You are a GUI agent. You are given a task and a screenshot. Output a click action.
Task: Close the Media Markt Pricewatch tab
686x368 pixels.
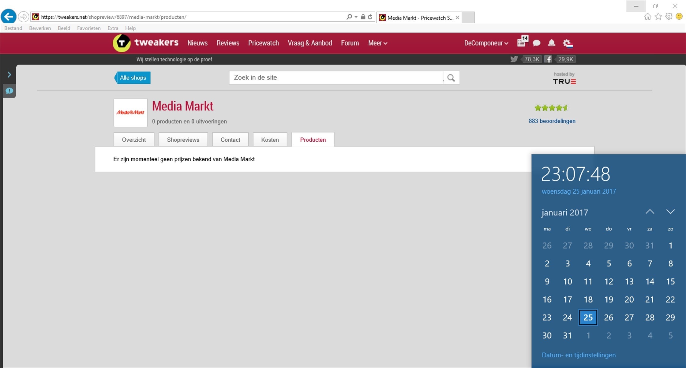(457, 17)
